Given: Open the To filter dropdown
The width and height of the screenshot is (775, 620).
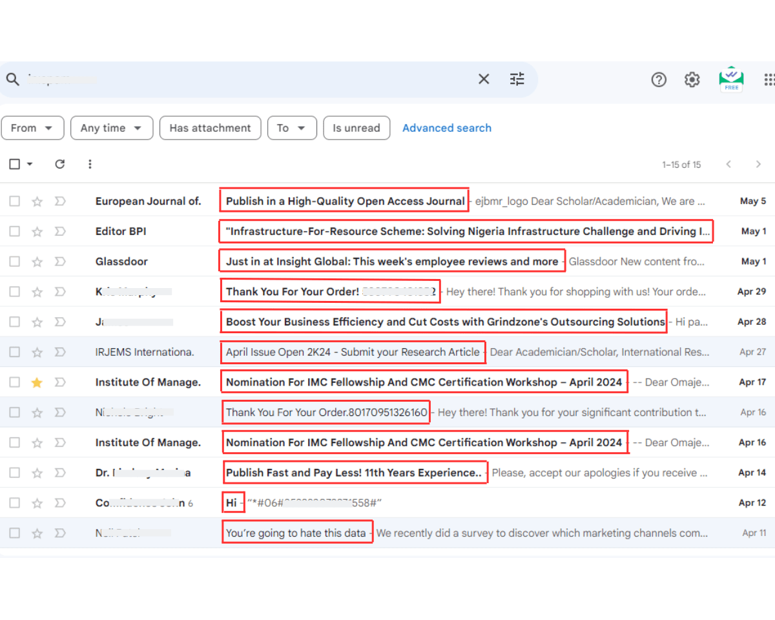Looking at the screenshot, I should 292,128.
